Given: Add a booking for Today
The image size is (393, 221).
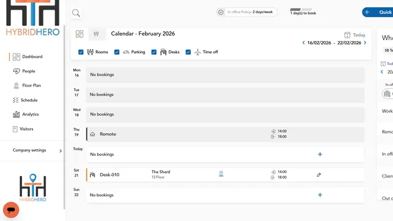Looking at the screenshot, I should [320, 154].
